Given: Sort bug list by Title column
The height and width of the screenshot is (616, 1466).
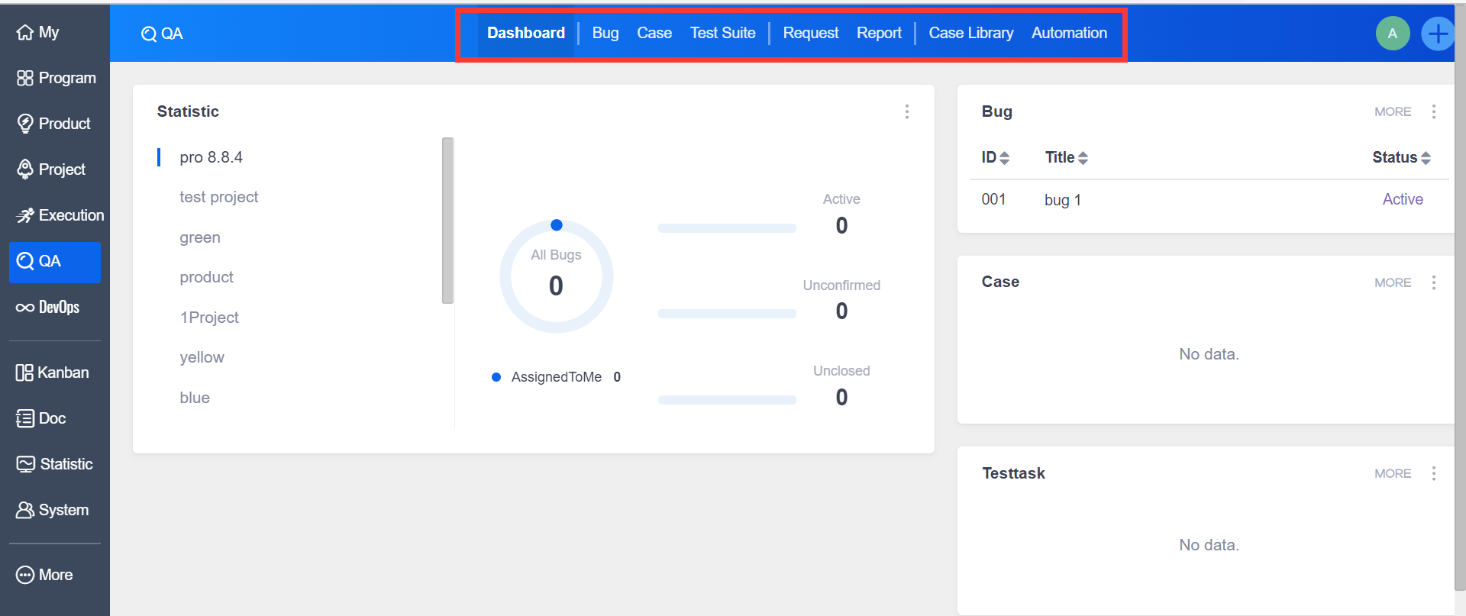Looking at the screenshot, I should pyautogui.click(x=1066, y=157).
